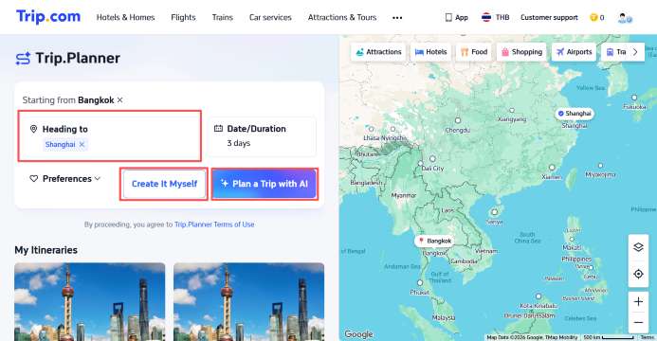
Task: Open Trip.Planner Terms of Use link
Action: (214, 224)
